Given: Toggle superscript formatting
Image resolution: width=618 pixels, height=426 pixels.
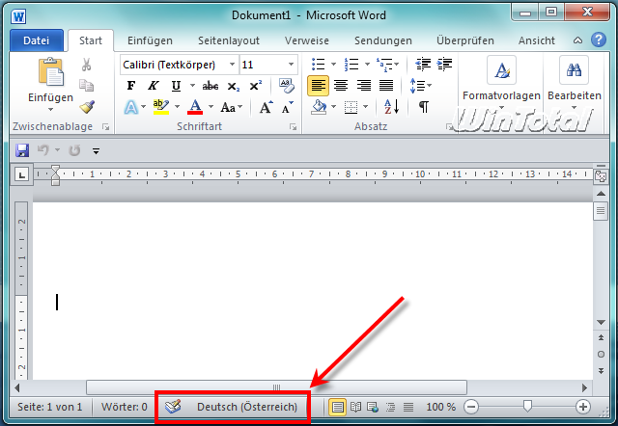Looking at the screenshot, I should (x=255, y=86).
